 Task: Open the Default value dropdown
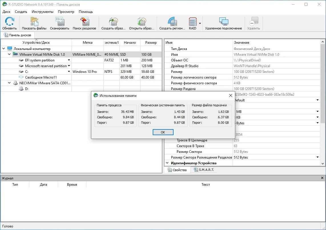tap(317, 100)
